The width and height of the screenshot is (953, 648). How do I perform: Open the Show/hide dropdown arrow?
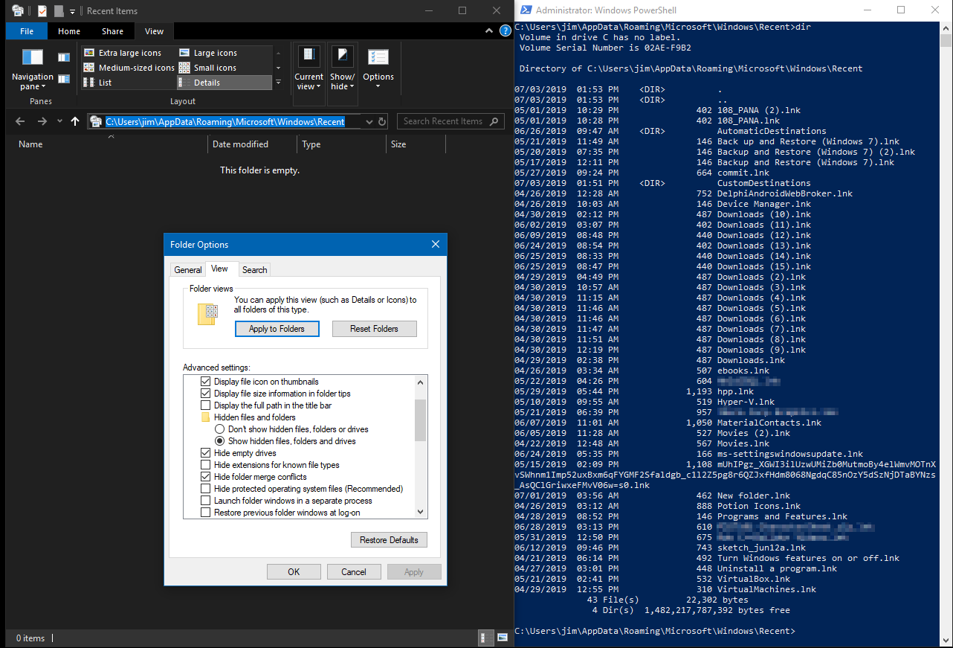click(351, 87)
